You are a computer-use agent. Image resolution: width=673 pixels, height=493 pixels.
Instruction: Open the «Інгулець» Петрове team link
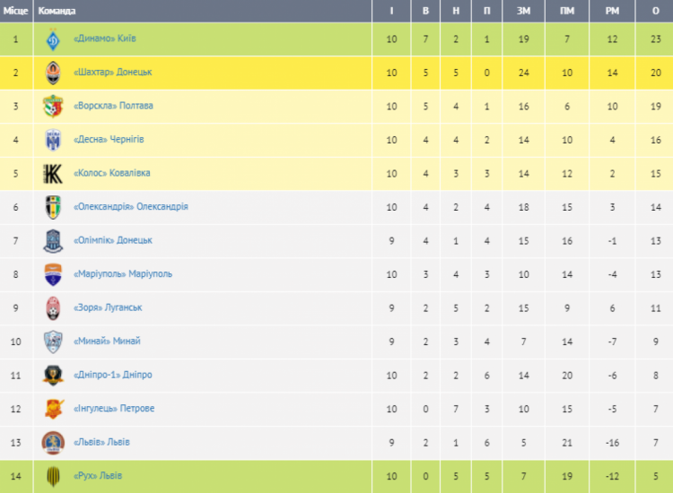click(x=114, y=409)
